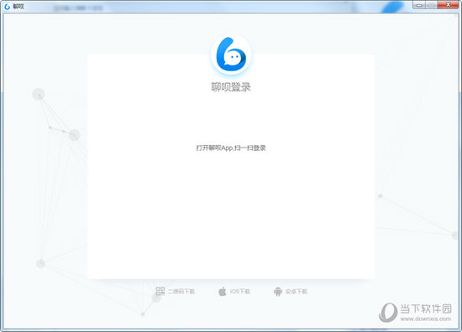Click the blue 聊呗 logo above the login card
The image size is (462, 332).
click(x=231, y=54)
